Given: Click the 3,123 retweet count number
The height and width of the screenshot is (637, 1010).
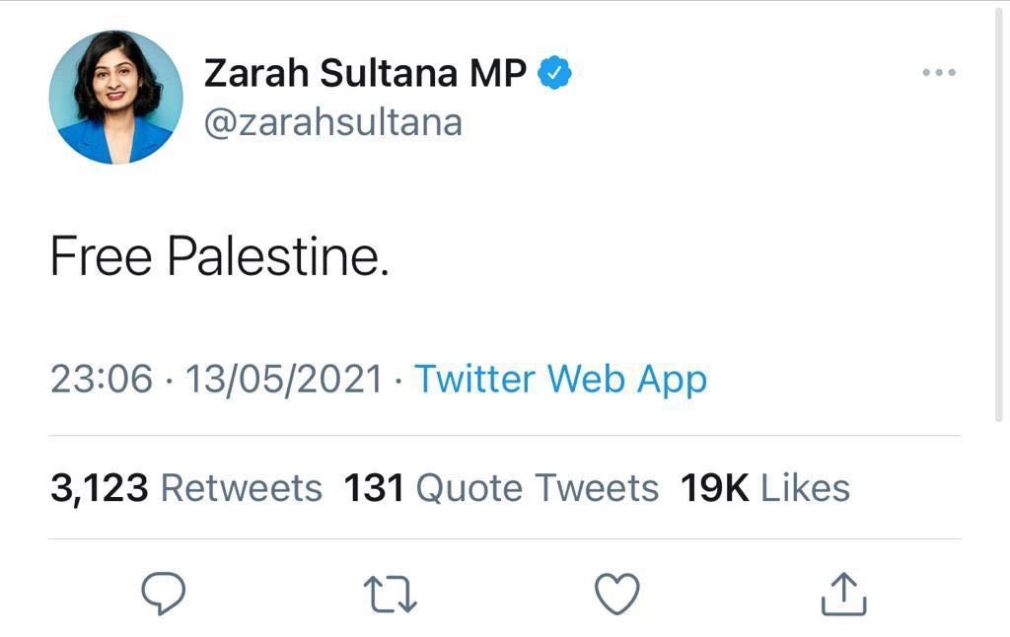Looking at the screenshot, I should click(99, 488).
